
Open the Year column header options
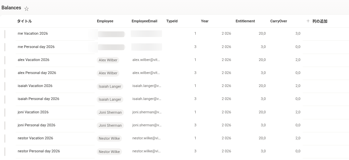205,21
